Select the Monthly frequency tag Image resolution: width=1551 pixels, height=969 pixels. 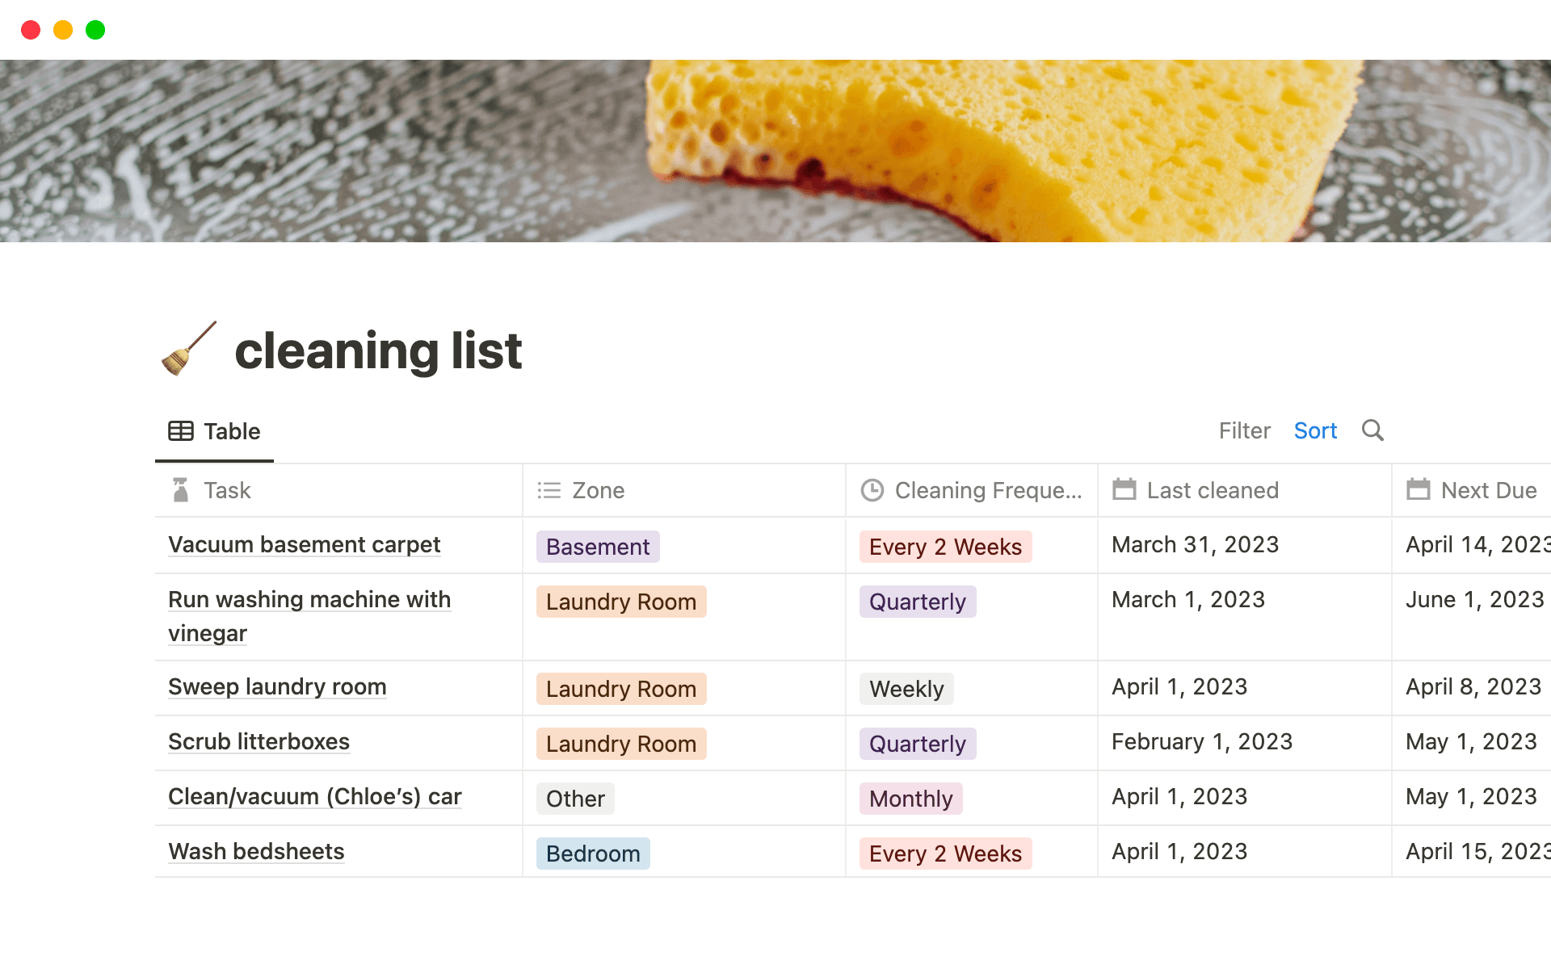coord(910,798)
